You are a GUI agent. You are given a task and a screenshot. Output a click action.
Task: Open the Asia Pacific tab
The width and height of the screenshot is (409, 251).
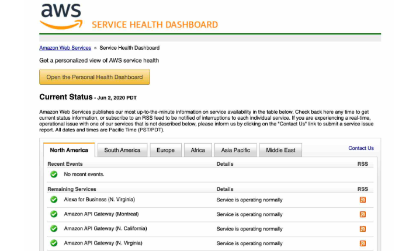[235, 150]
